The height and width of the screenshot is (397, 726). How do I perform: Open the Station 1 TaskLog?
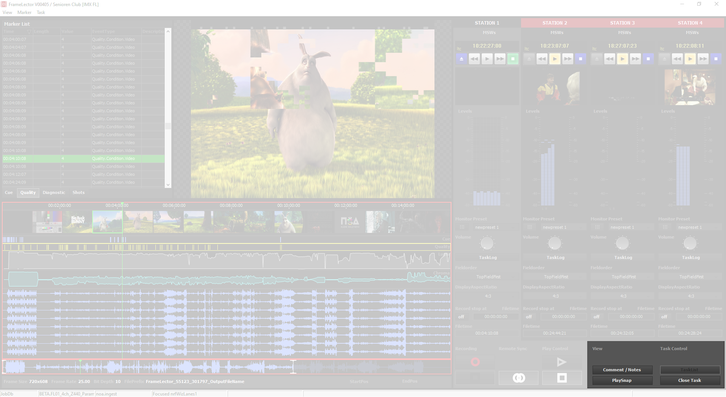[488, 257]
